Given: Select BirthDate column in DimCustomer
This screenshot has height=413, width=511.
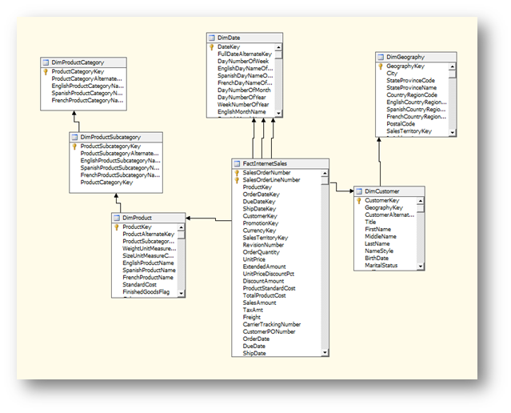Looking at the screenshot, I should click(x=377, y=259).
